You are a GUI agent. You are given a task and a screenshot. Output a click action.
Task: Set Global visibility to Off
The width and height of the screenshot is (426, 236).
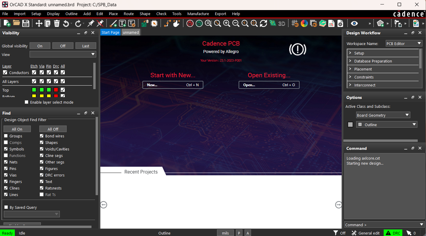pos(63,46)
